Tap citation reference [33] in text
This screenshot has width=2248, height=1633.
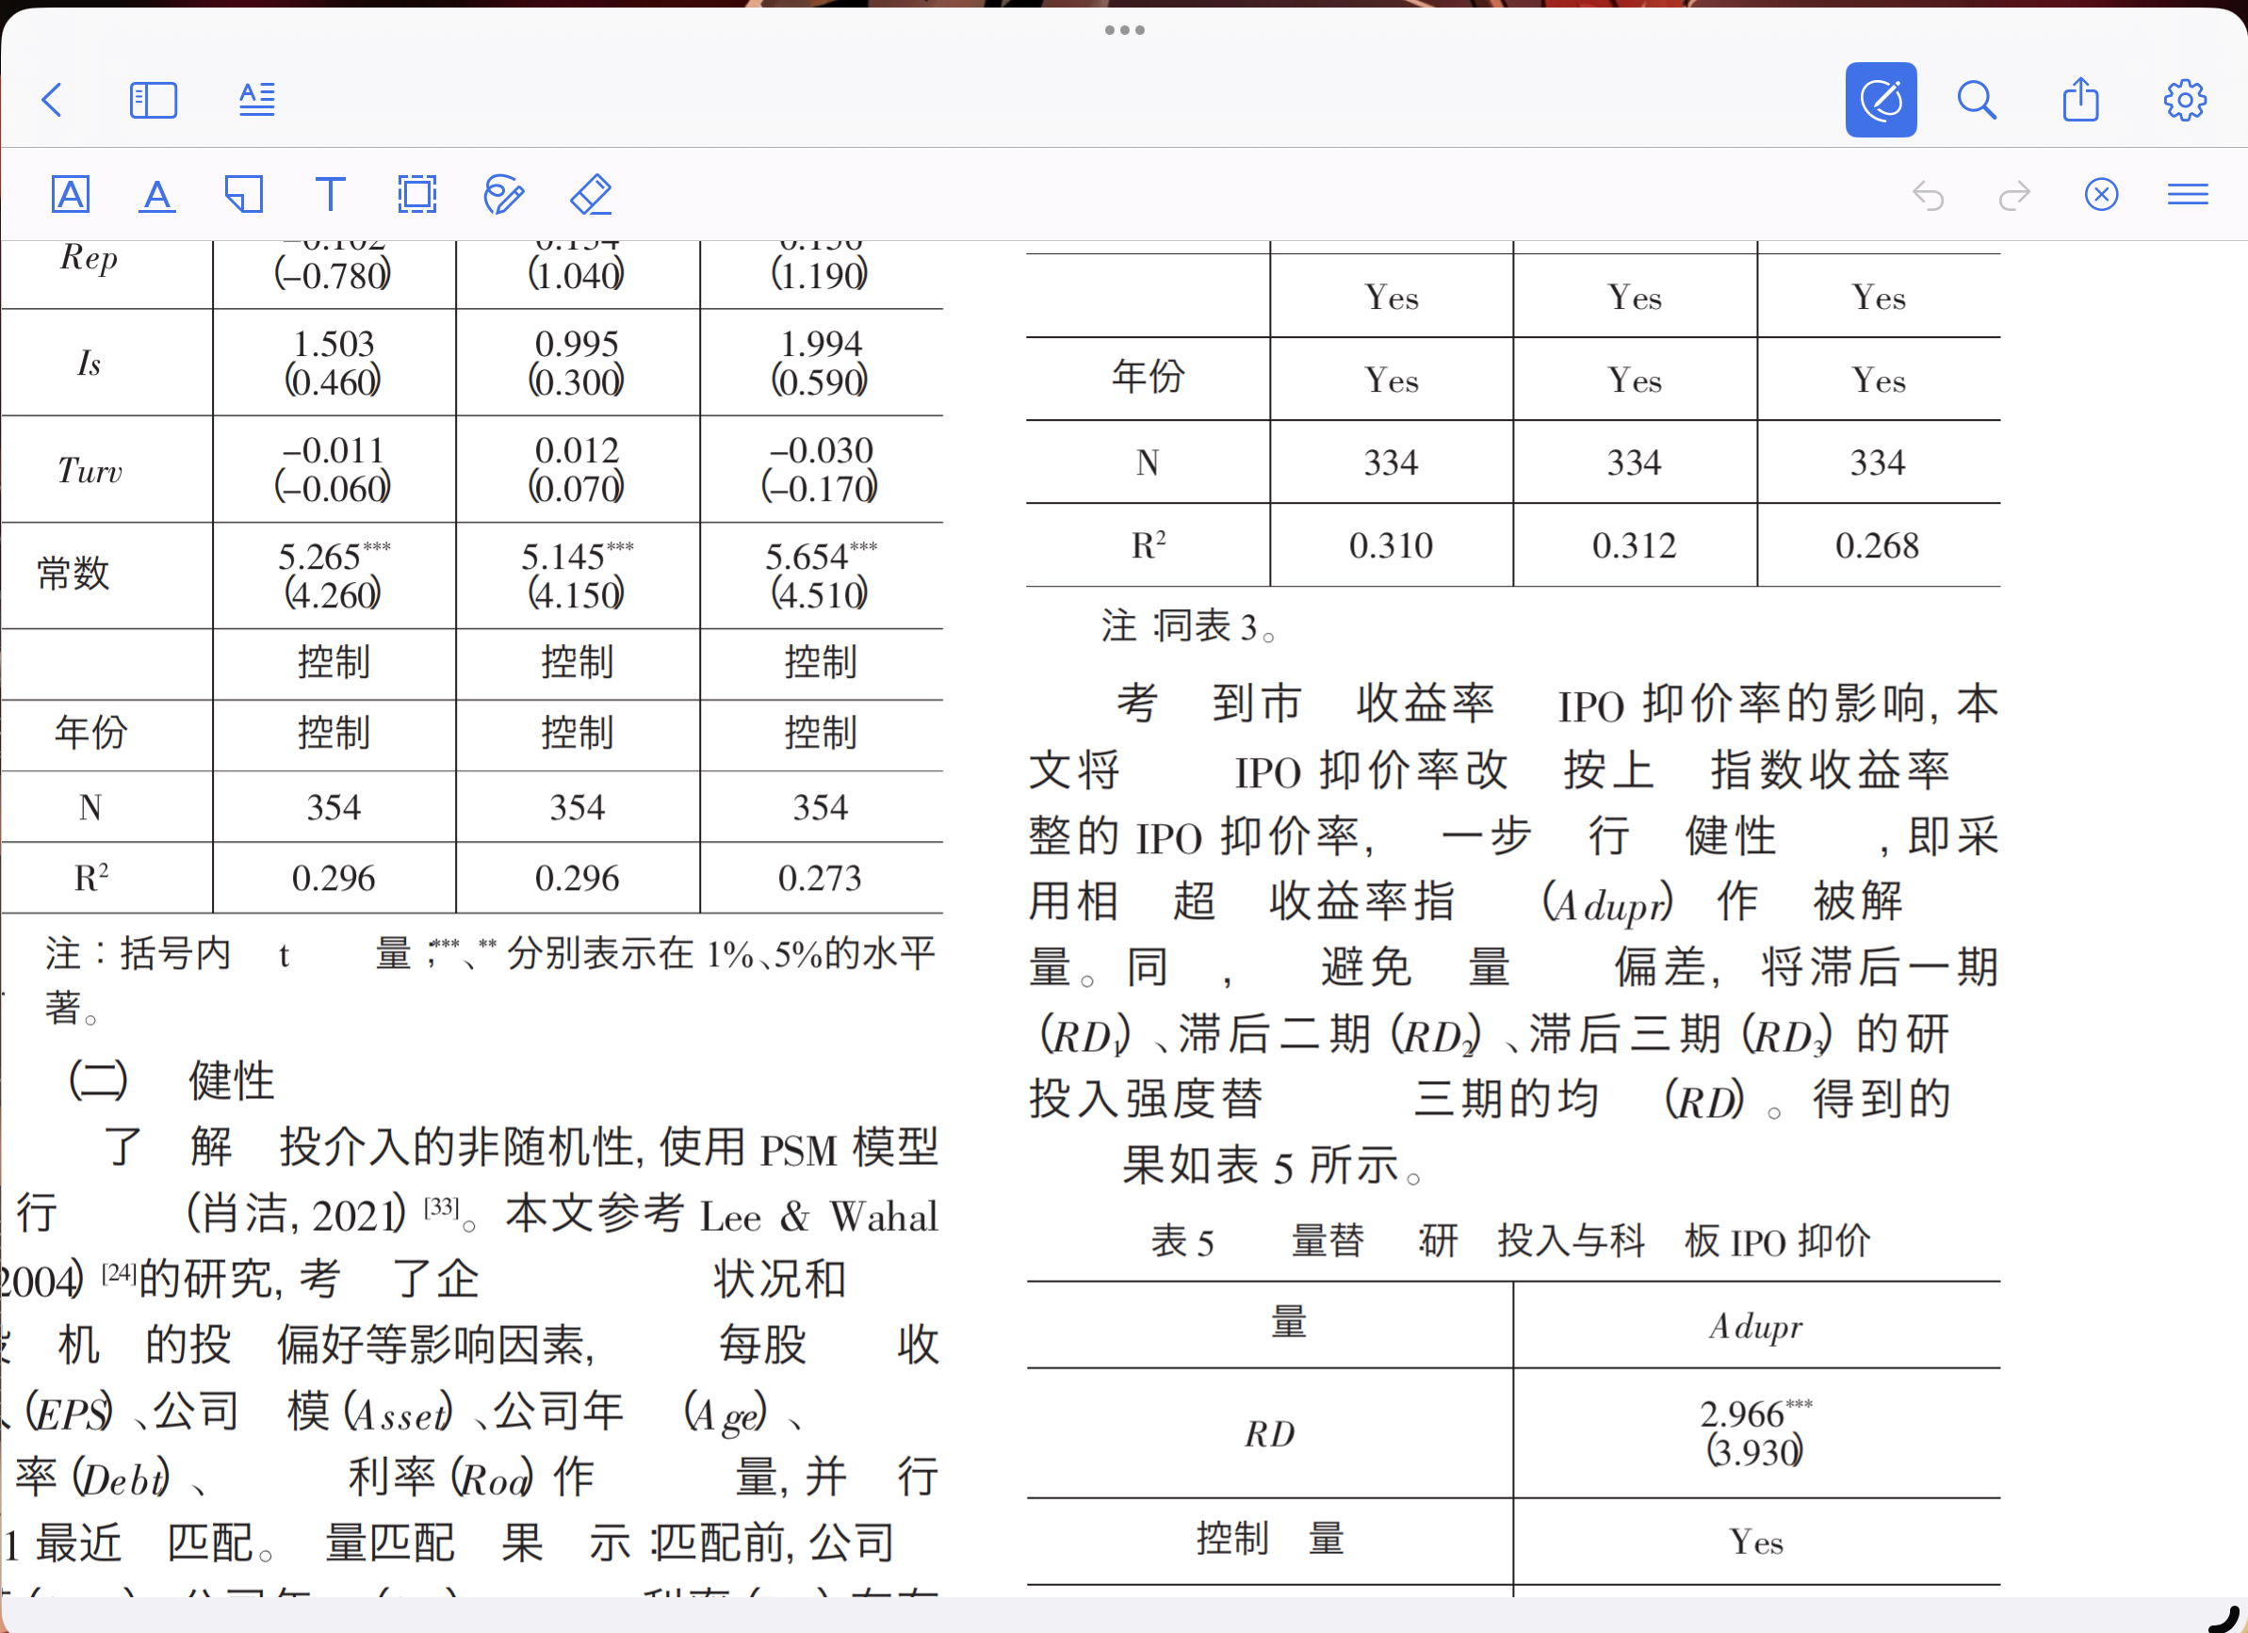pyautogui.click(x=441, y=1207)
